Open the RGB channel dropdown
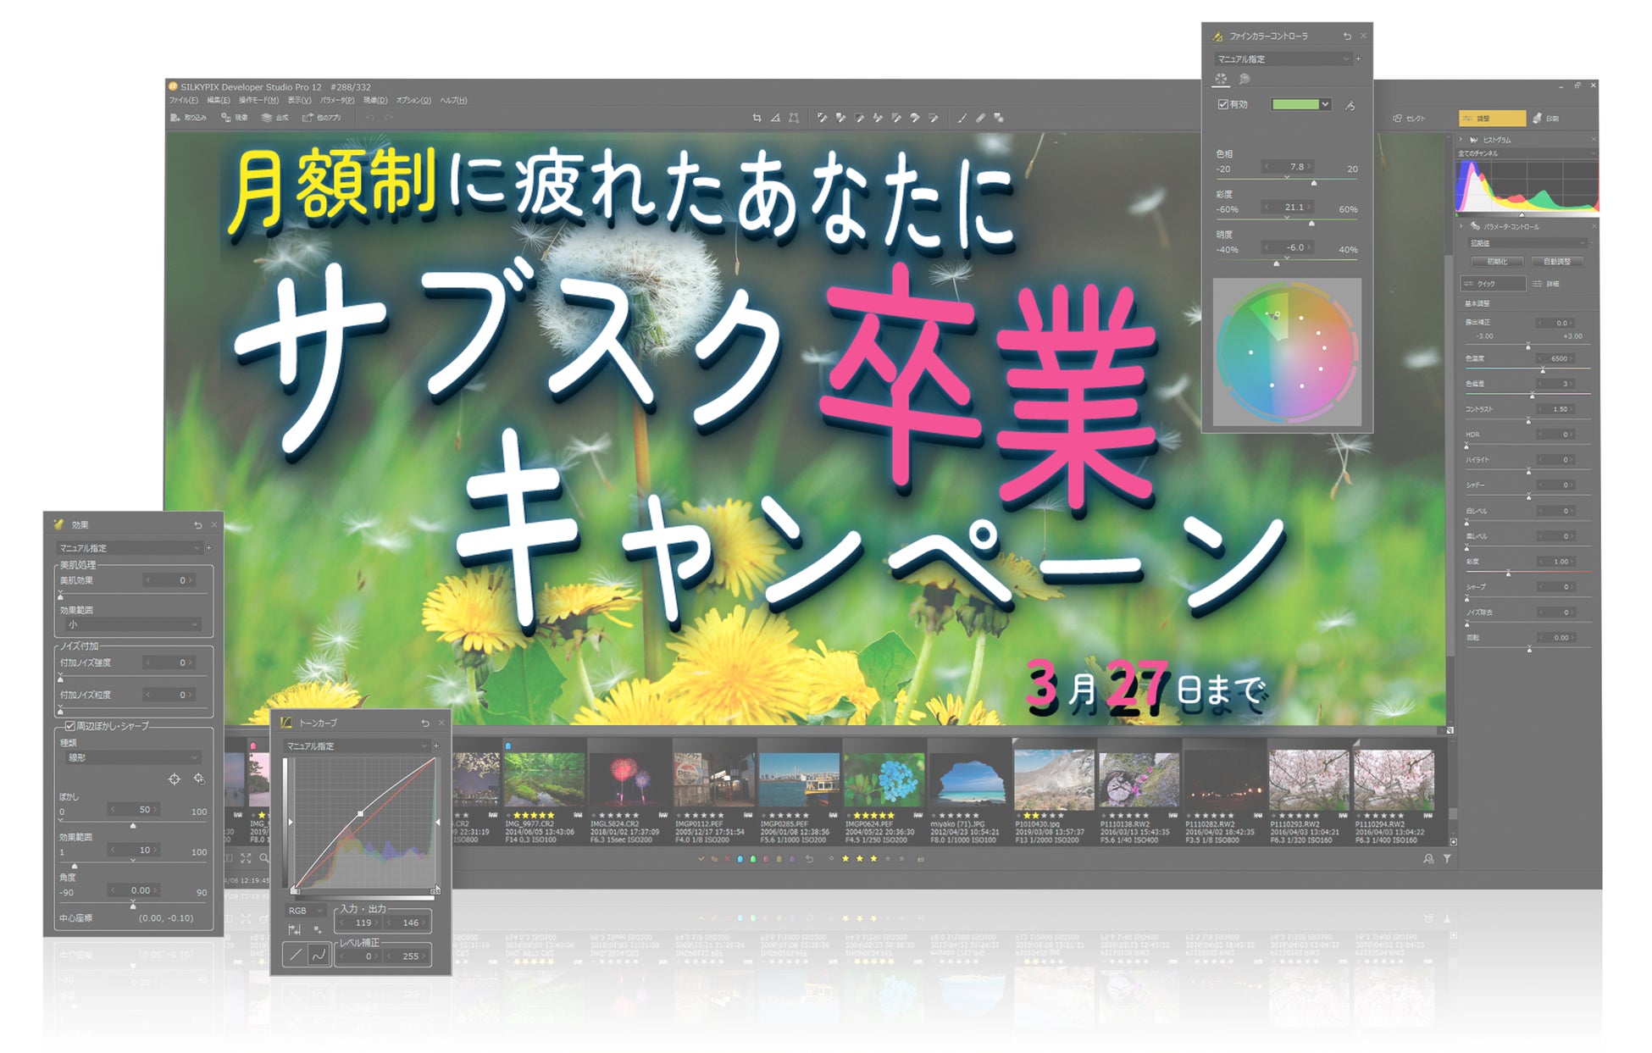 coord(306,911)
